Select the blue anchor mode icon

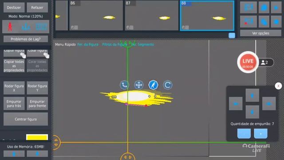pos(26,27)
